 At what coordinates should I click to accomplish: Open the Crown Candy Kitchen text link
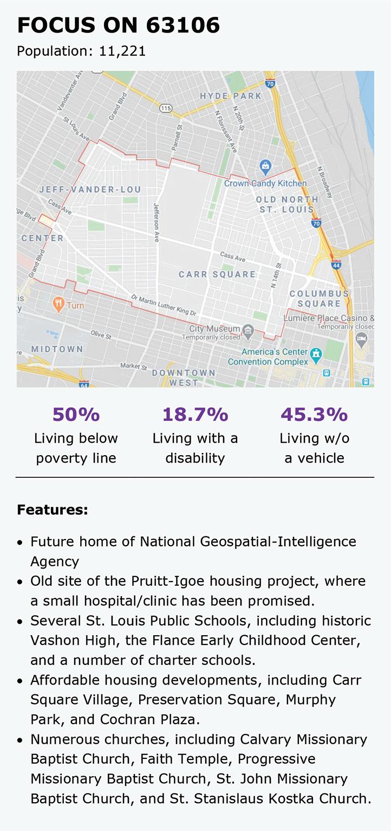coord(265,183)
